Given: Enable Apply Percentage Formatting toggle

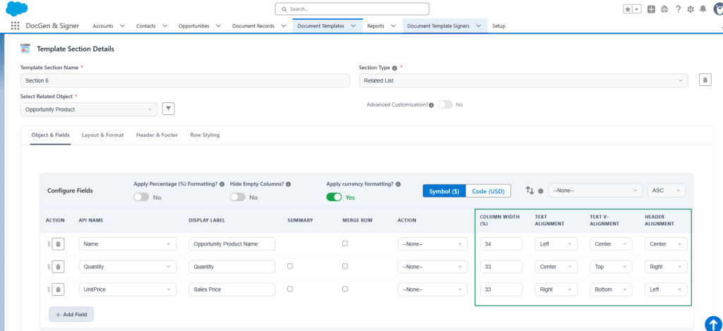Looking at the screenshot, I should coord(141,197).
